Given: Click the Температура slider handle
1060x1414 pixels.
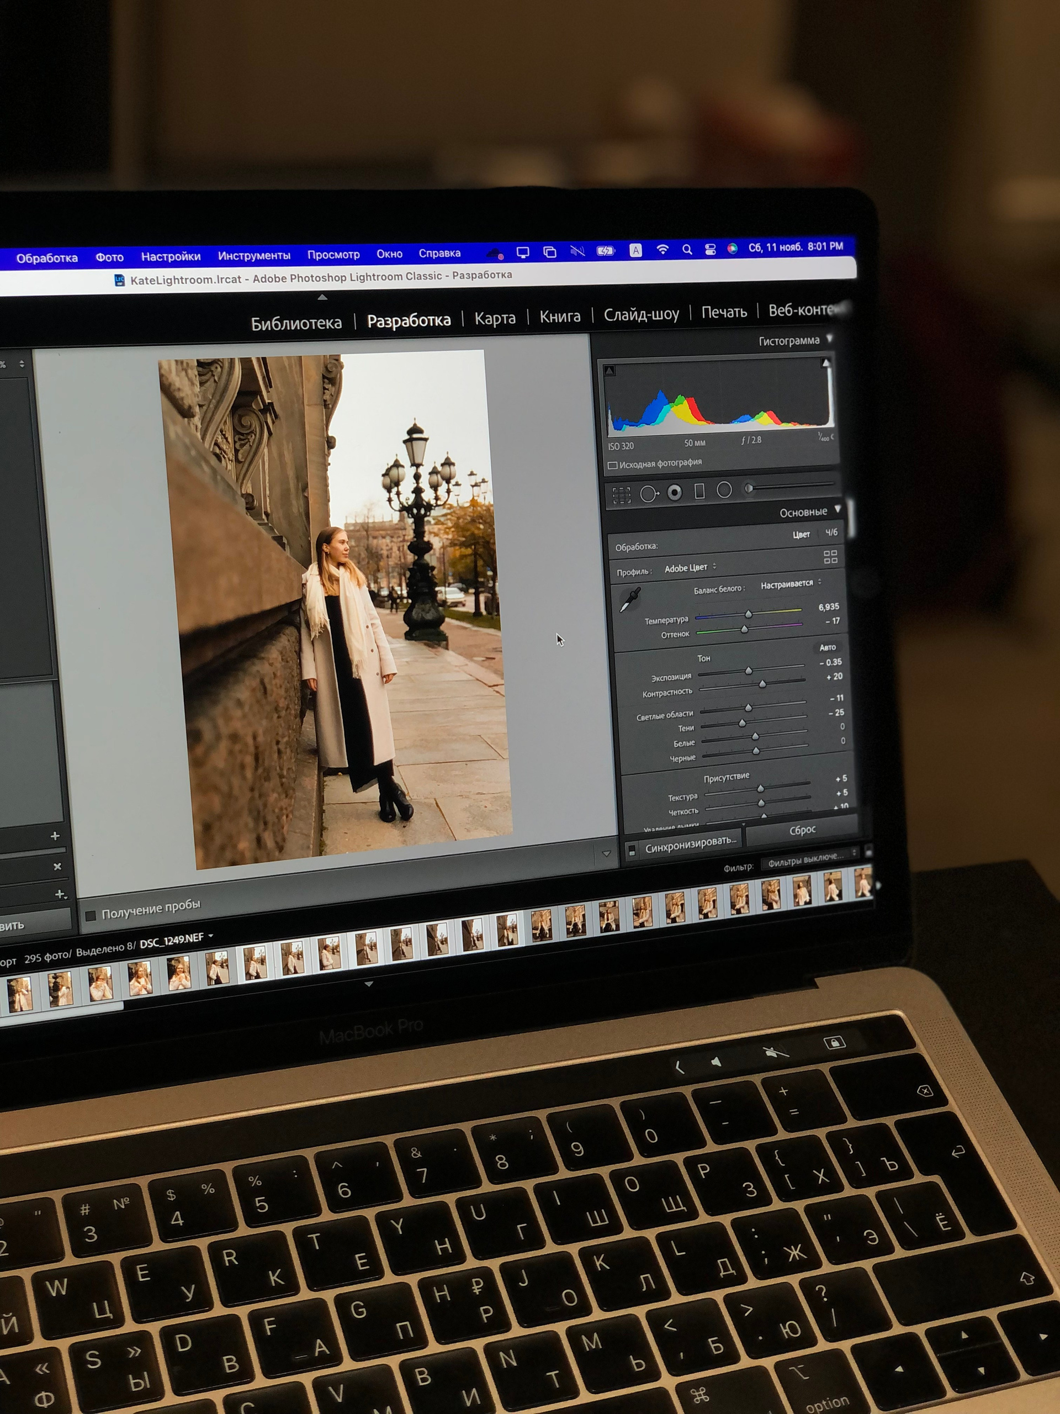Looking at the screenshot, I should pyautogui.click(x=748, y=614).
